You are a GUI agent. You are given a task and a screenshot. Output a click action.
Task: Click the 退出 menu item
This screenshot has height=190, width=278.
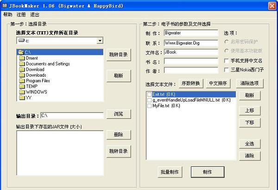coord(35,14)
